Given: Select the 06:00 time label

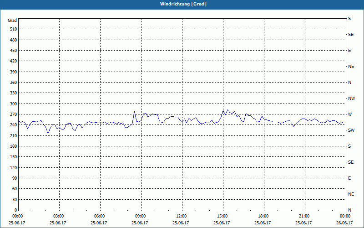Looking at the screenshot, I should (99, 216).
